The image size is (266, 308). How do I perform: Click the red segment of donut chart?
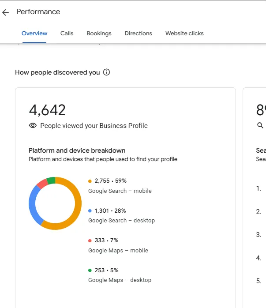(x=42, y=184)
